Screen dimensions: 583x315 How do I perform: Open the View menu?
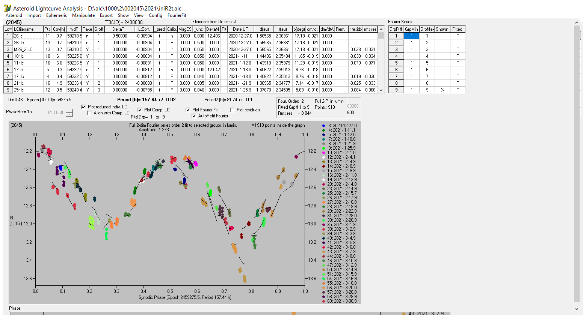point(139,15)
